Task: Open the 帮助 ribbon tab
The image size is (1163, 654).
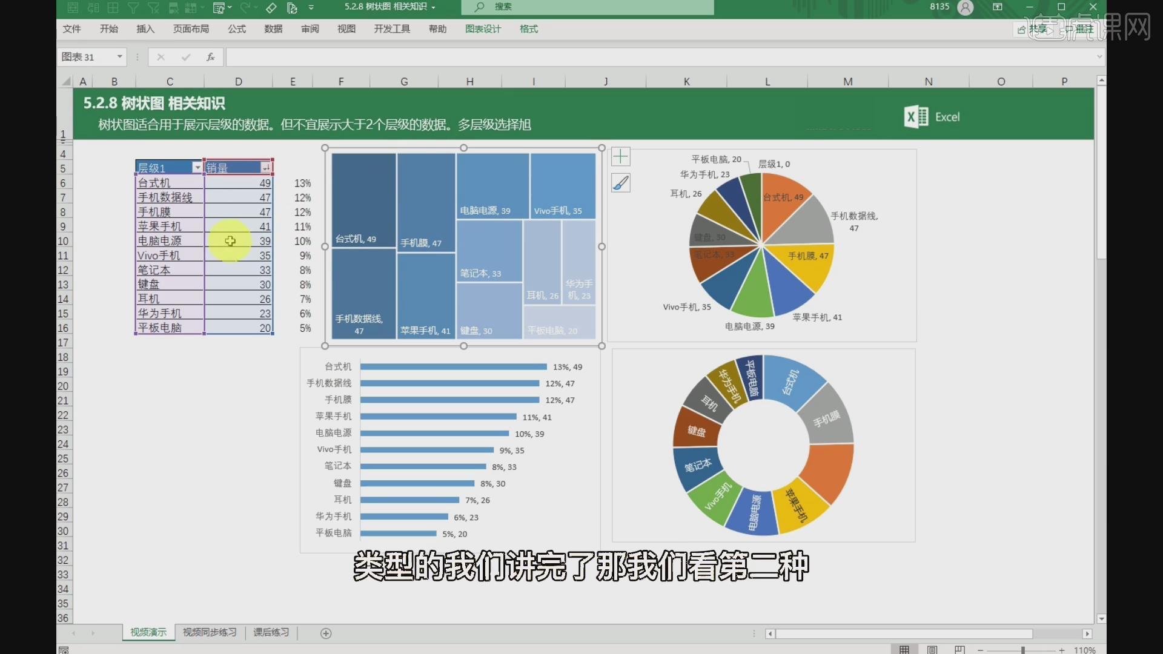Action: tap(437, 29)
